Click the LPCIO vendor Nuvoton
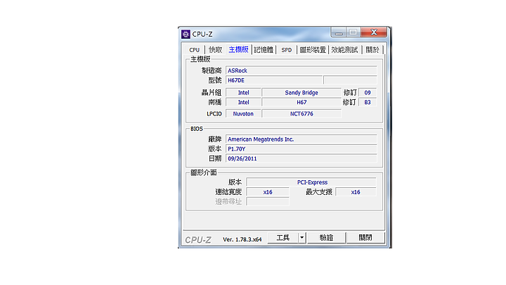The width and height of the screenshot is (506, 285). click(243, 114)
